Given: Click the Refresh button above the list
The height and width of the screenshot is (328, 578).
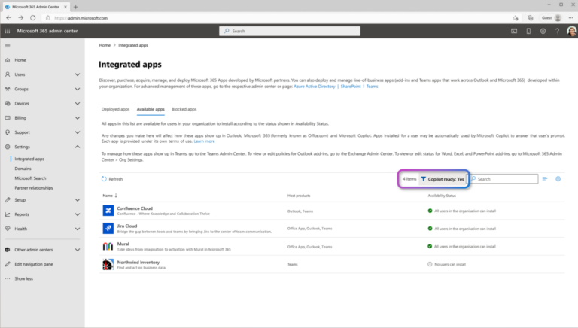Looking at the screenshot, I should click(112, 179).
